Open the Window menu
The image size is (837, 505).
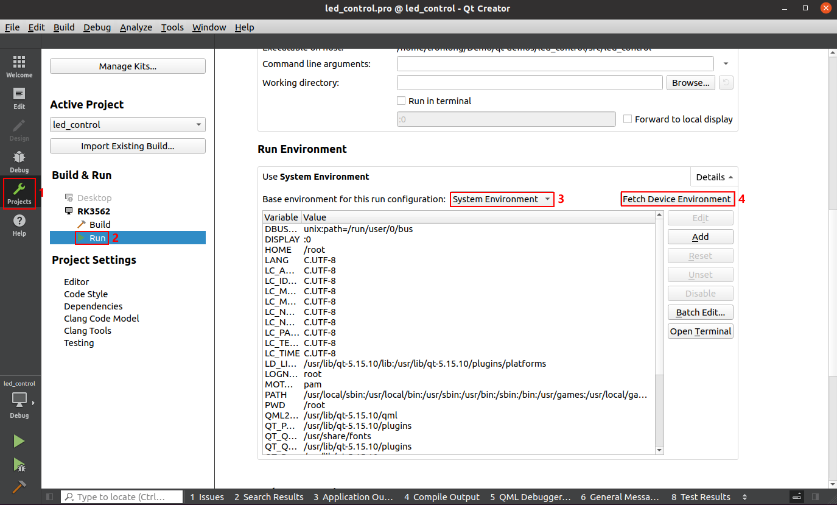[x=209, y=27]
